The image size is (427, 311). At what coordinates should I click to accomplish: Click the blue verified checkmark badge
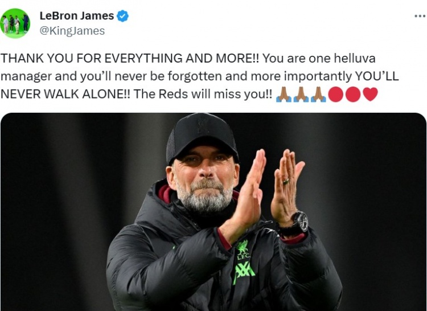(123, 16)
